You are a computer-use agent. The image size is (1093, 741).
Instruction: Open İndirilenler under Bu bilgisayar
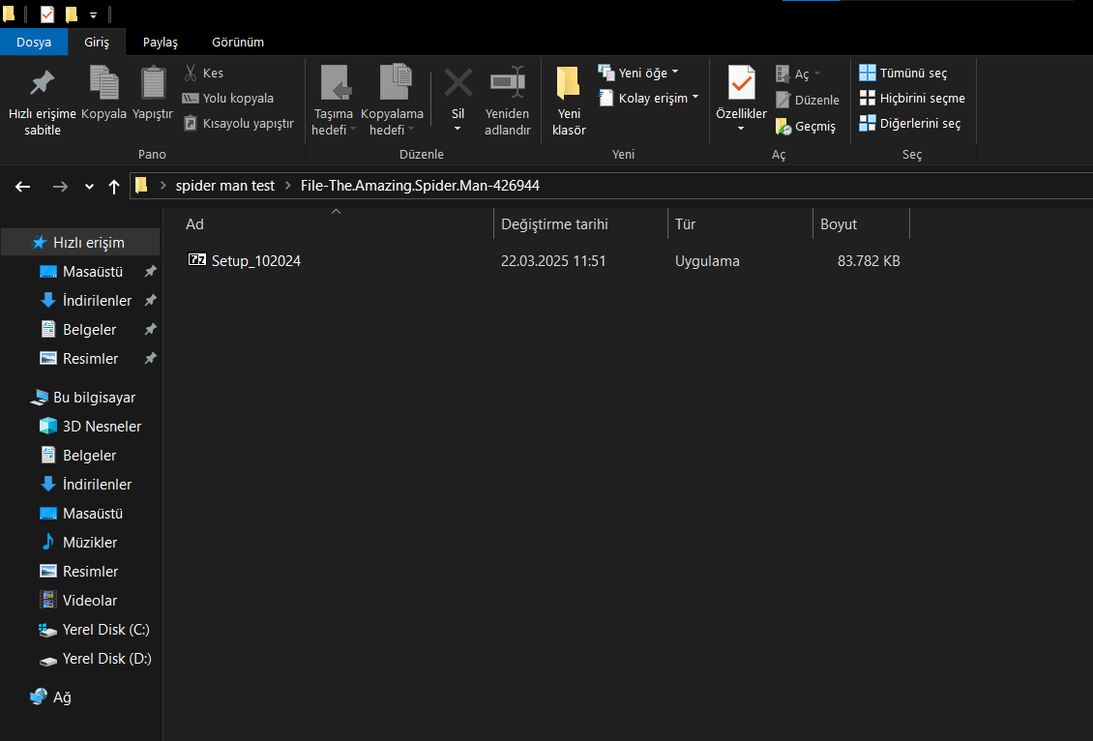tap(97, 485)
